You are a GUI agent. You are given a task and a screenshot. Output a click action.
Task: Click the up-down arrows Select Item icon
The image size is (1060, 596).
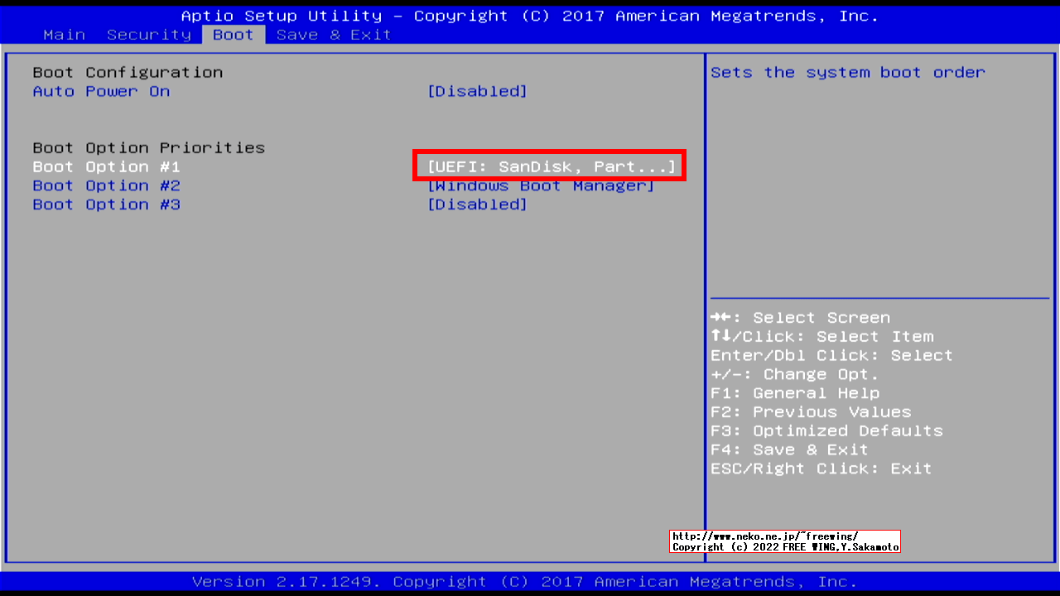tap(719, 337)
